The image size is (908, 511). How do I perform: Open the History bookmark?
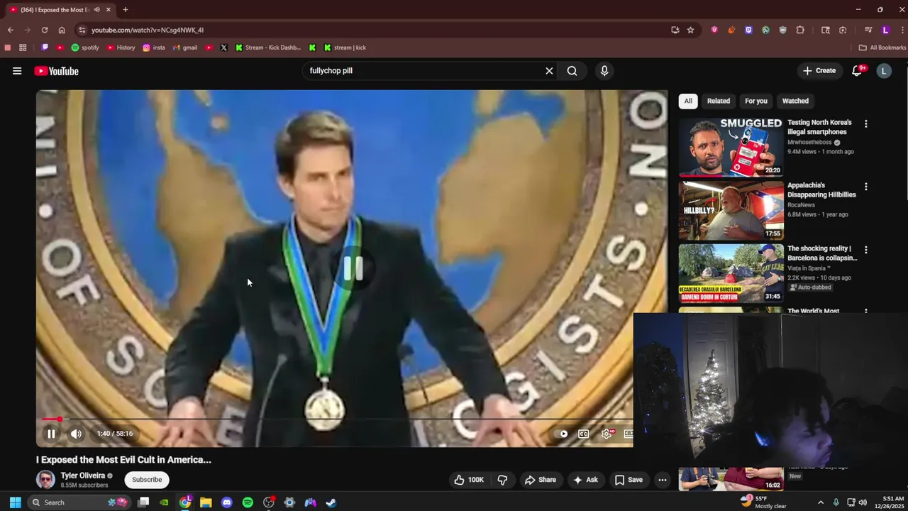[121, 48]
